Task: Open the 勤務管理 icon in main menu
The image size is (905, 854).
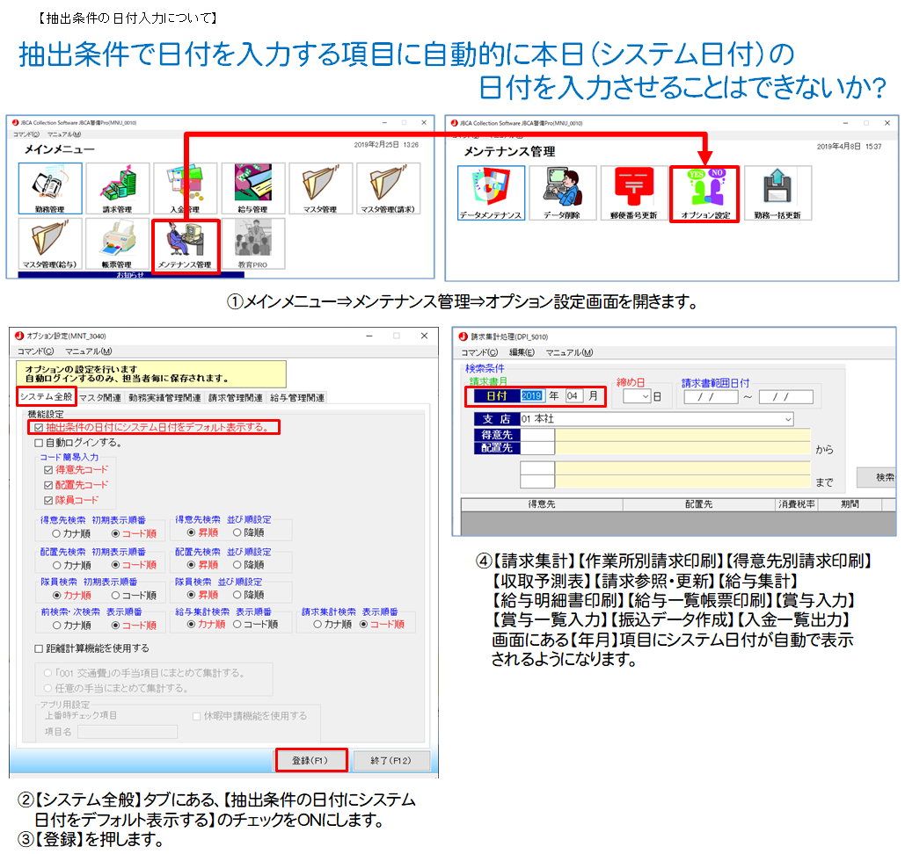Action: pyautogui.click(x=49, y=187)
